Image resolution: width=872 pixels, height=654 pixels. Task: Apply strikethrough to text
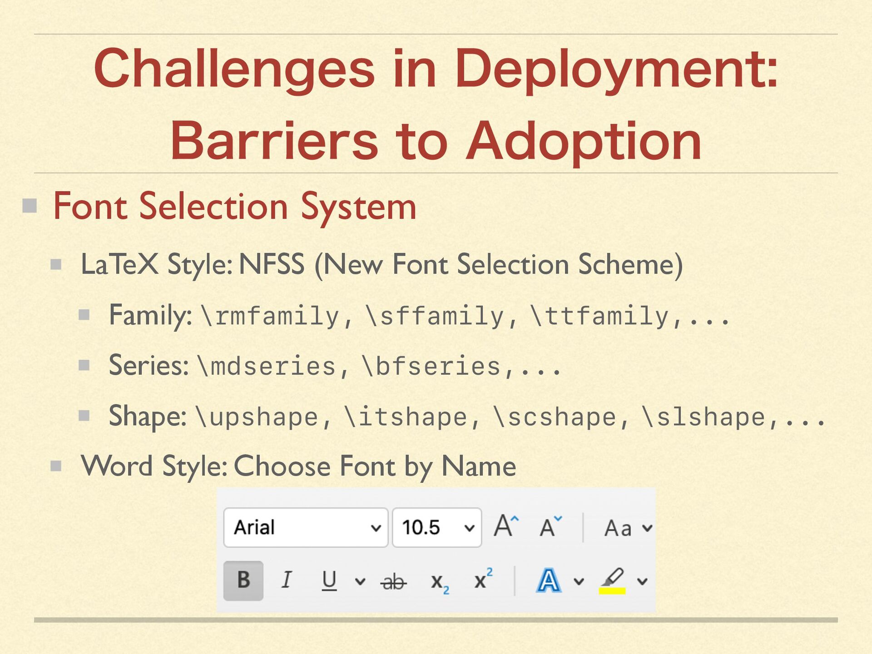393,581
